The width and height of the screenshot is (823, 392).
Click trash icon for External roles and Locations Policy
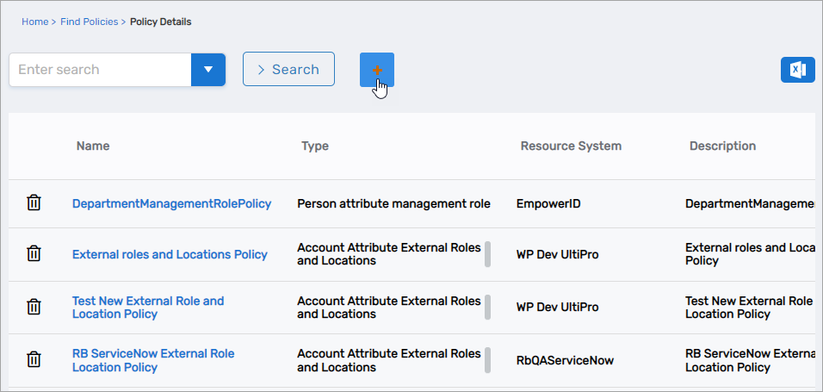(x=34, y=254)
